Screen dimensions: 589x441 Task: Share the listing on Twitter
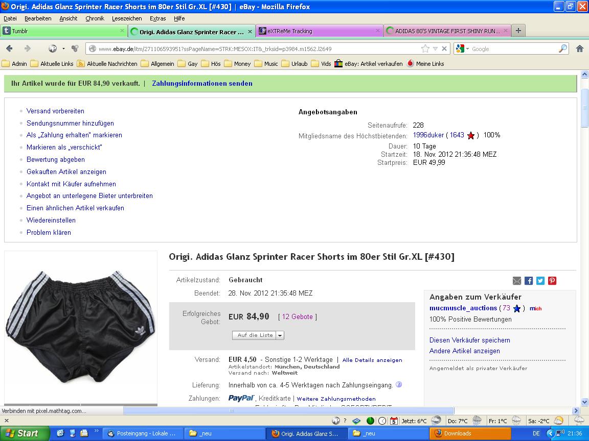tap(540, 281)
